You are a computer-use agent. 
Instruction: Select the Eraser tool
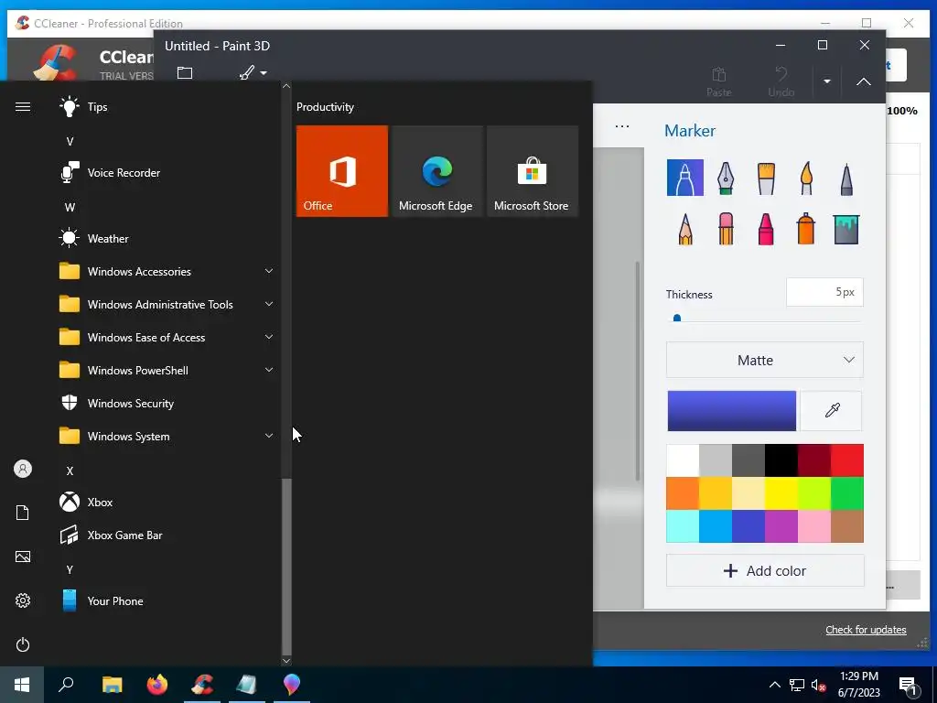point(726,228)
